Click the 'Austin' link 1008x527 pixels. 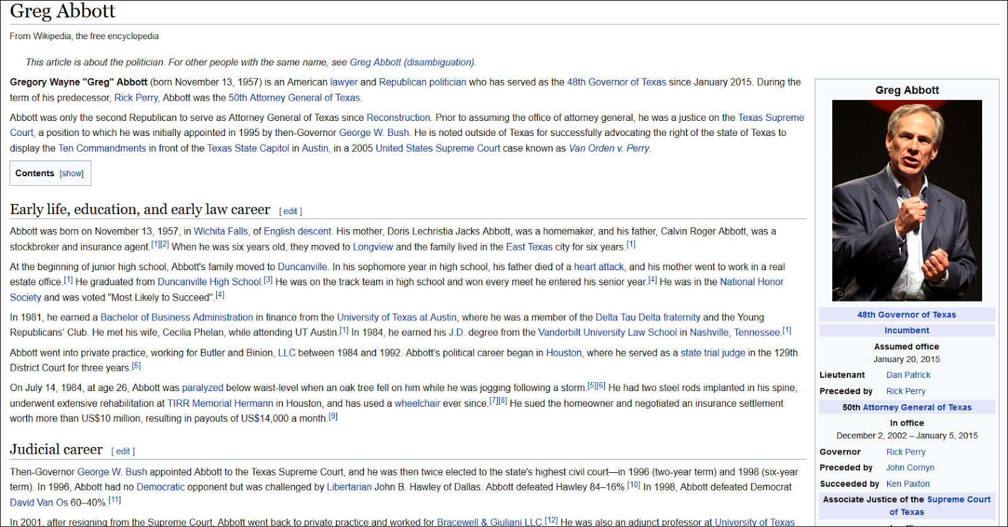coord(315,149)
